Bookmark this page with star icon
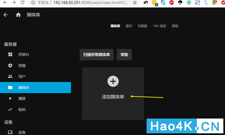The image size is (225, 135). tap(135, 3)
